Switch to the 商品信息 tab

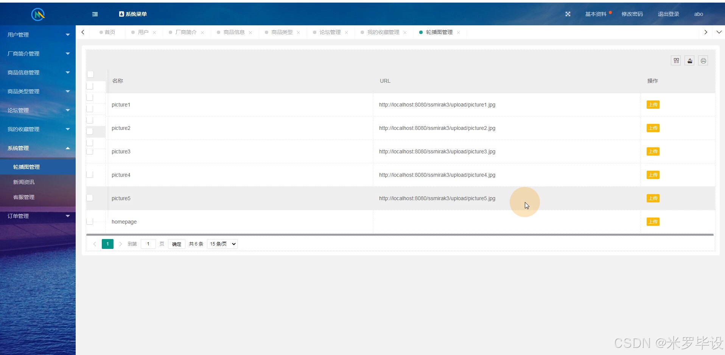click(234, 32)
